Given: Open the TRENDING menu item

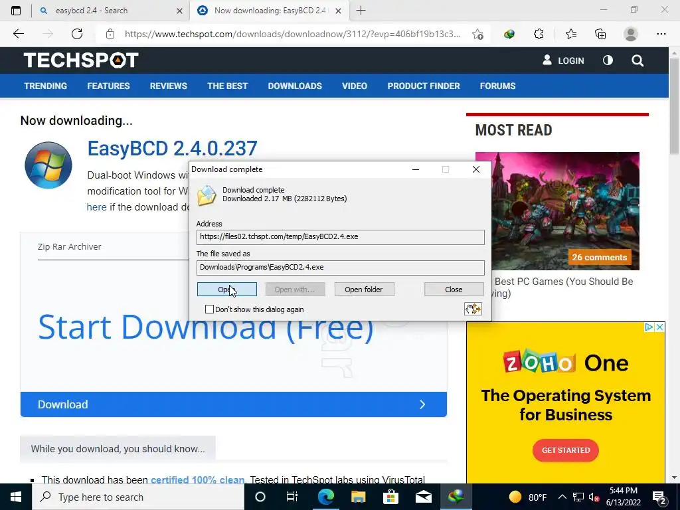Looking at the screenshot, I should [x=46, y=86].
